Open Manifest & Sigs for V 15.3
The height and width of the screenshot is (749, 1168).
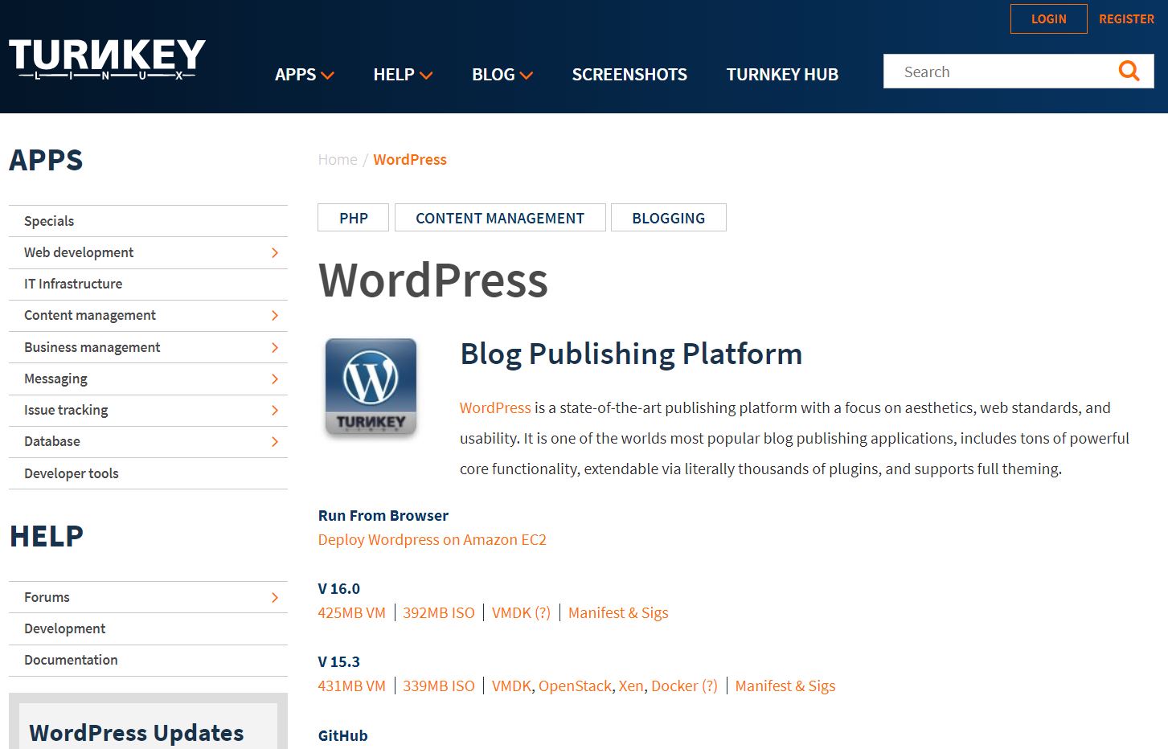(785, 686)
